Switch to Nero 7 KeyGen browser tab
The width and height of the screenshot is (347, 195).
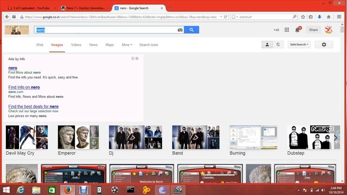85,8
